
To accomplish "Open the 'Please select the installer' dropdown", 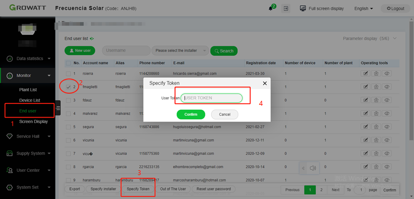I will pyautogui.click(x=180, y=51).
